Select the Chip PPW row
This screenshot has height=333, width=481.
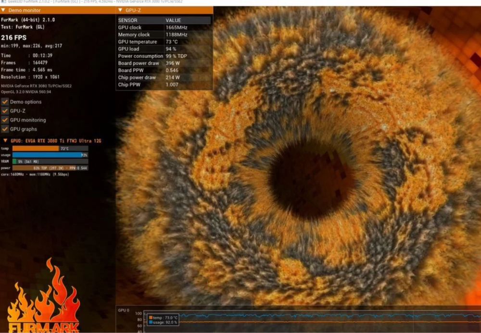click(165, 85)
